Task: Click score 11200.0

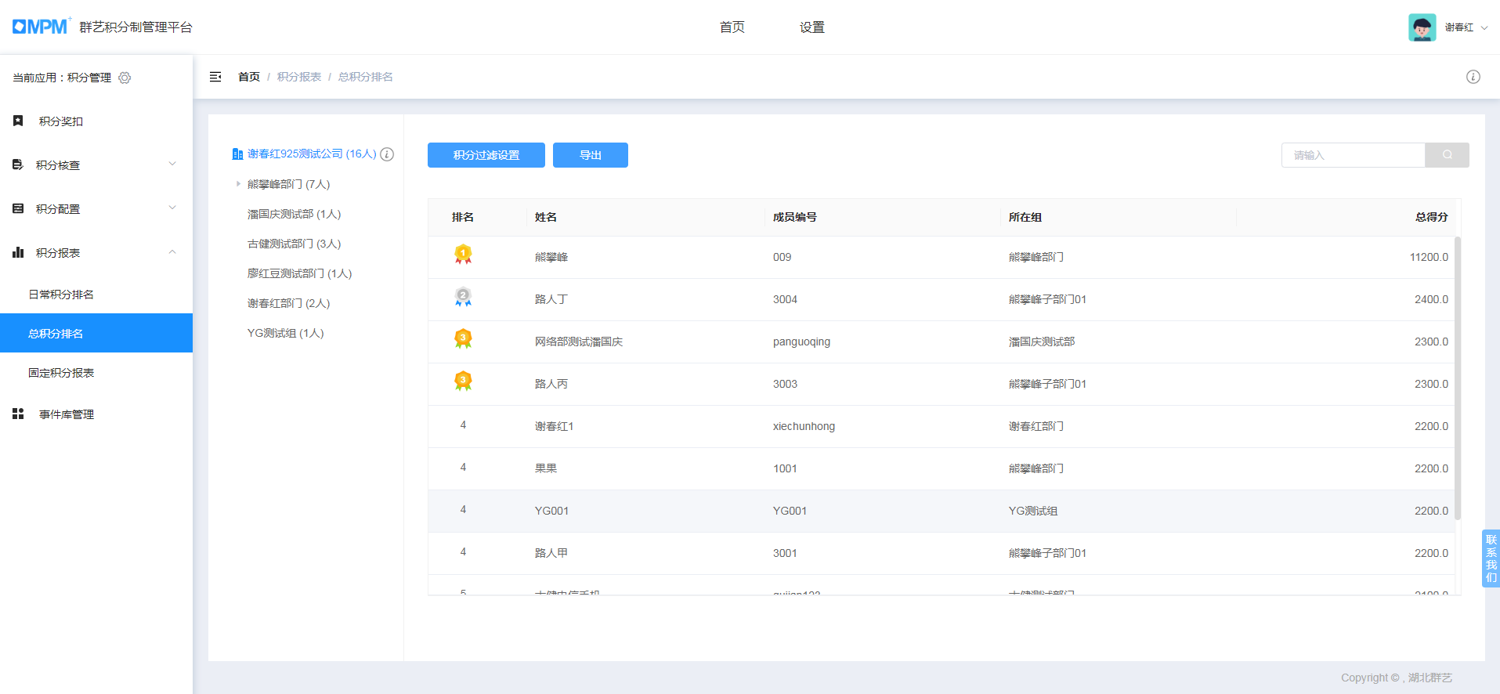Action: pyautogui.click(x=1429, y=257)
